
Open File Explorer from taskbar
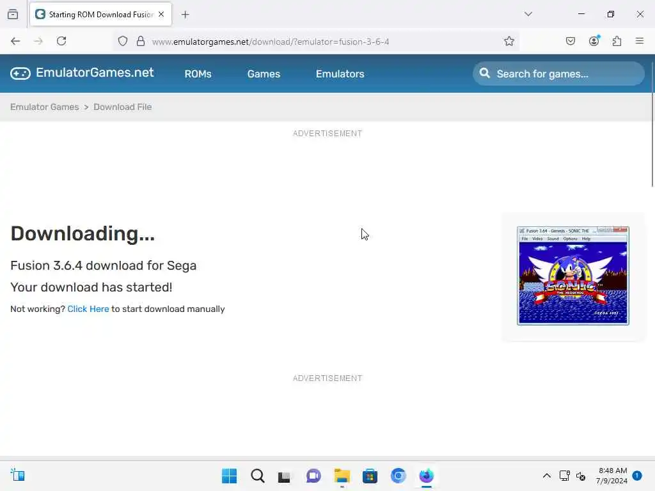(342, 476)
